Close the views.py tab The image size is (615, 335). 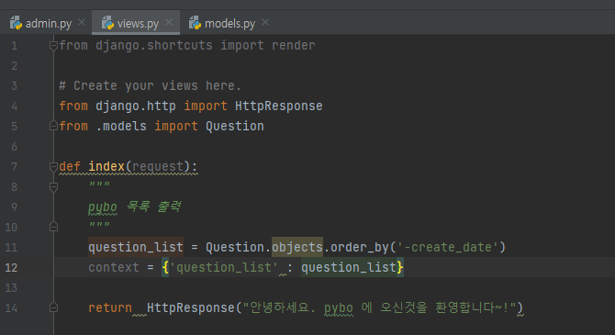[169, 22]
